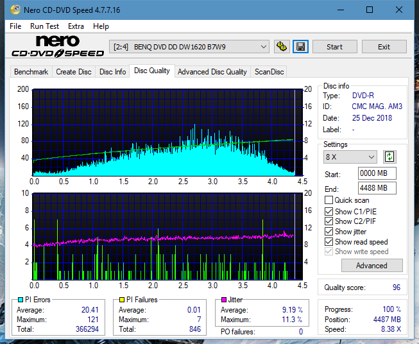Screen dimensions: 419x344
Task: Switch to the Create Disc tab
Action: (x=74, y=72)
